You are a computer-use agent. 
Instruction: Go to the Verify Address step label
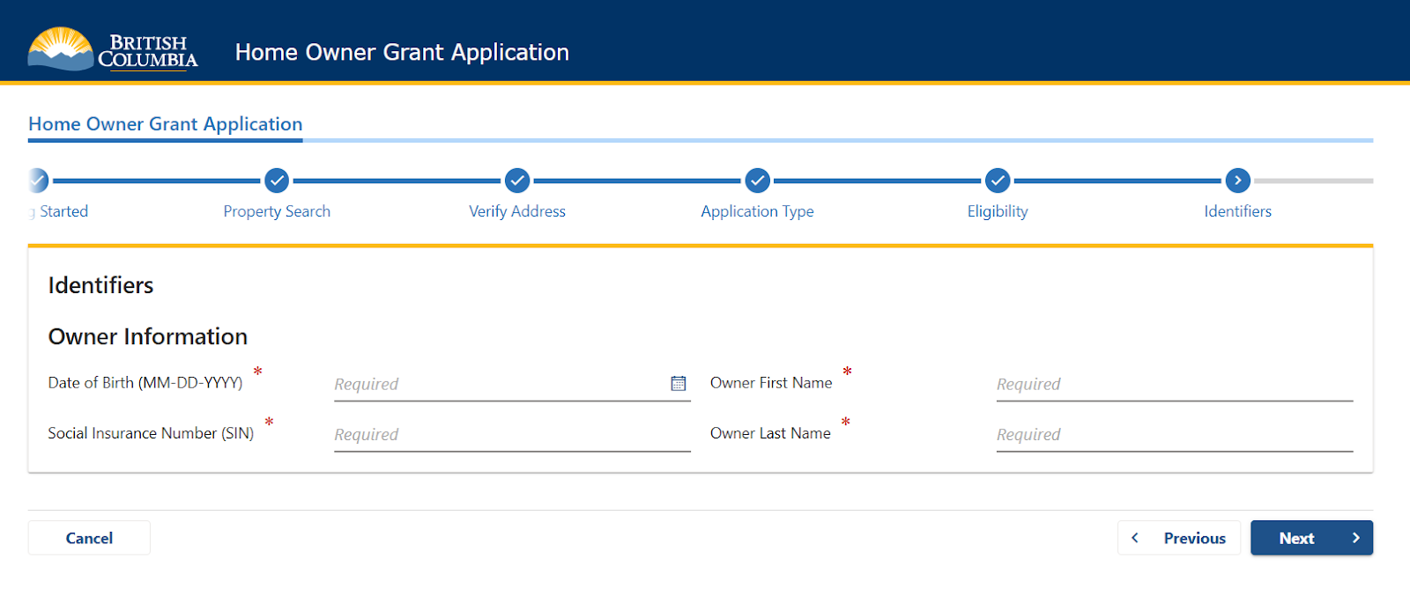click(x=517, y=211)
